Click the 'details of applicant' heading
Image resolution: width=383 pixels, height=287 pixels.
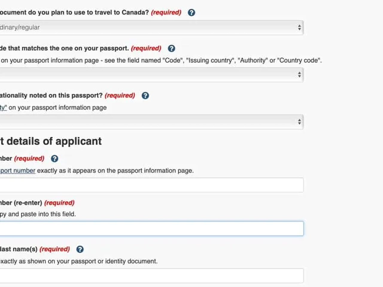coord(51,141)
